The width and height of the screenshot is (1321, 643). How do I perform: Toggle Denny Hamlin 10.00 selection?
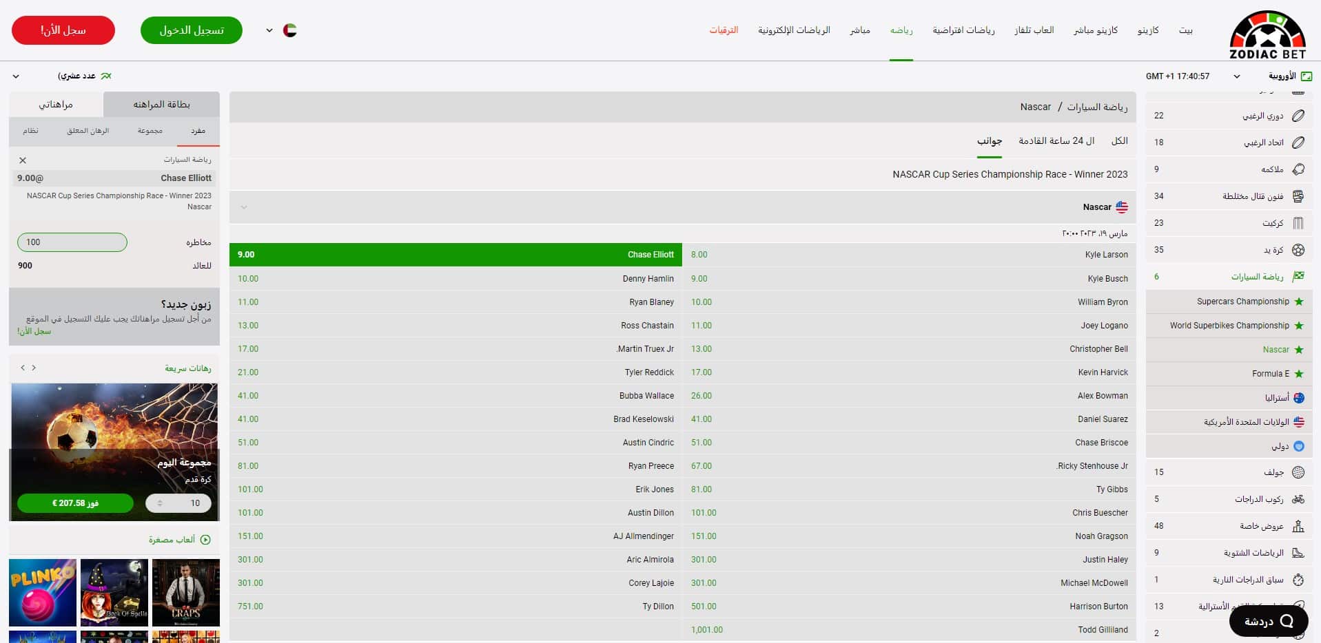[x=455, y=279]
